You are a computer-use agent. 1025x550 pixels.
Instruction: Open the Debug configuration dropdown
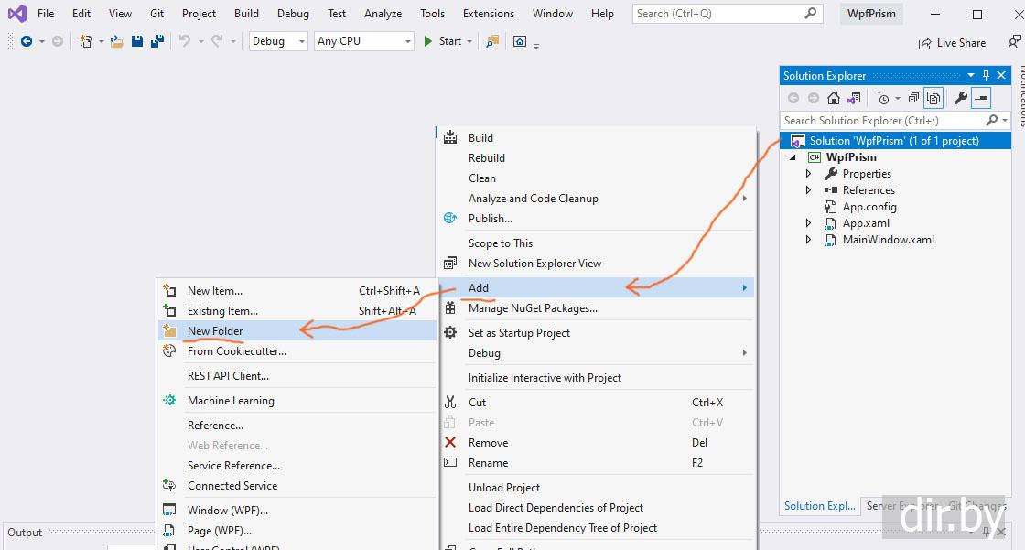coord(277,41)
